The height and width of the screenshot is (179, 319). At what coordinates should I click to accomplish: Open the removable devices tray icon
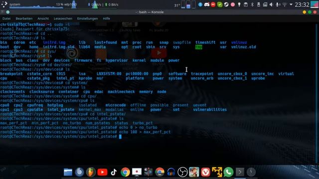click(x=259, y=4)
